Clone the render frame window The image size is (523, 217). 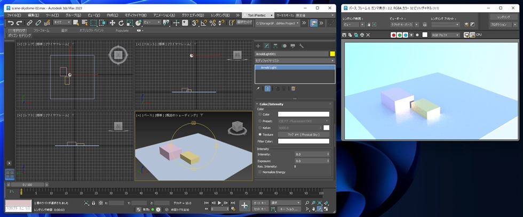356,35
